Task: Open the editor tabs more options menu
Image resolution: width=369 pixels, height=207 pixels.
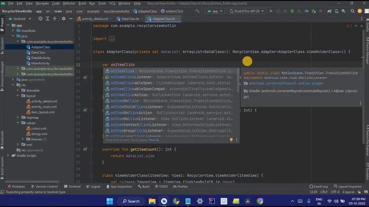Action: pyautogui.click(x=362, y=18)
